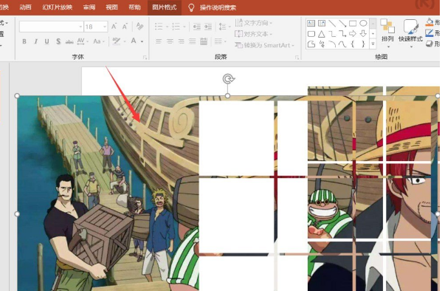Image resolution: width=445 pixels, height=291 pixels.
Task: Expand the shapes gallery more arrow
Action: point(373,44)
